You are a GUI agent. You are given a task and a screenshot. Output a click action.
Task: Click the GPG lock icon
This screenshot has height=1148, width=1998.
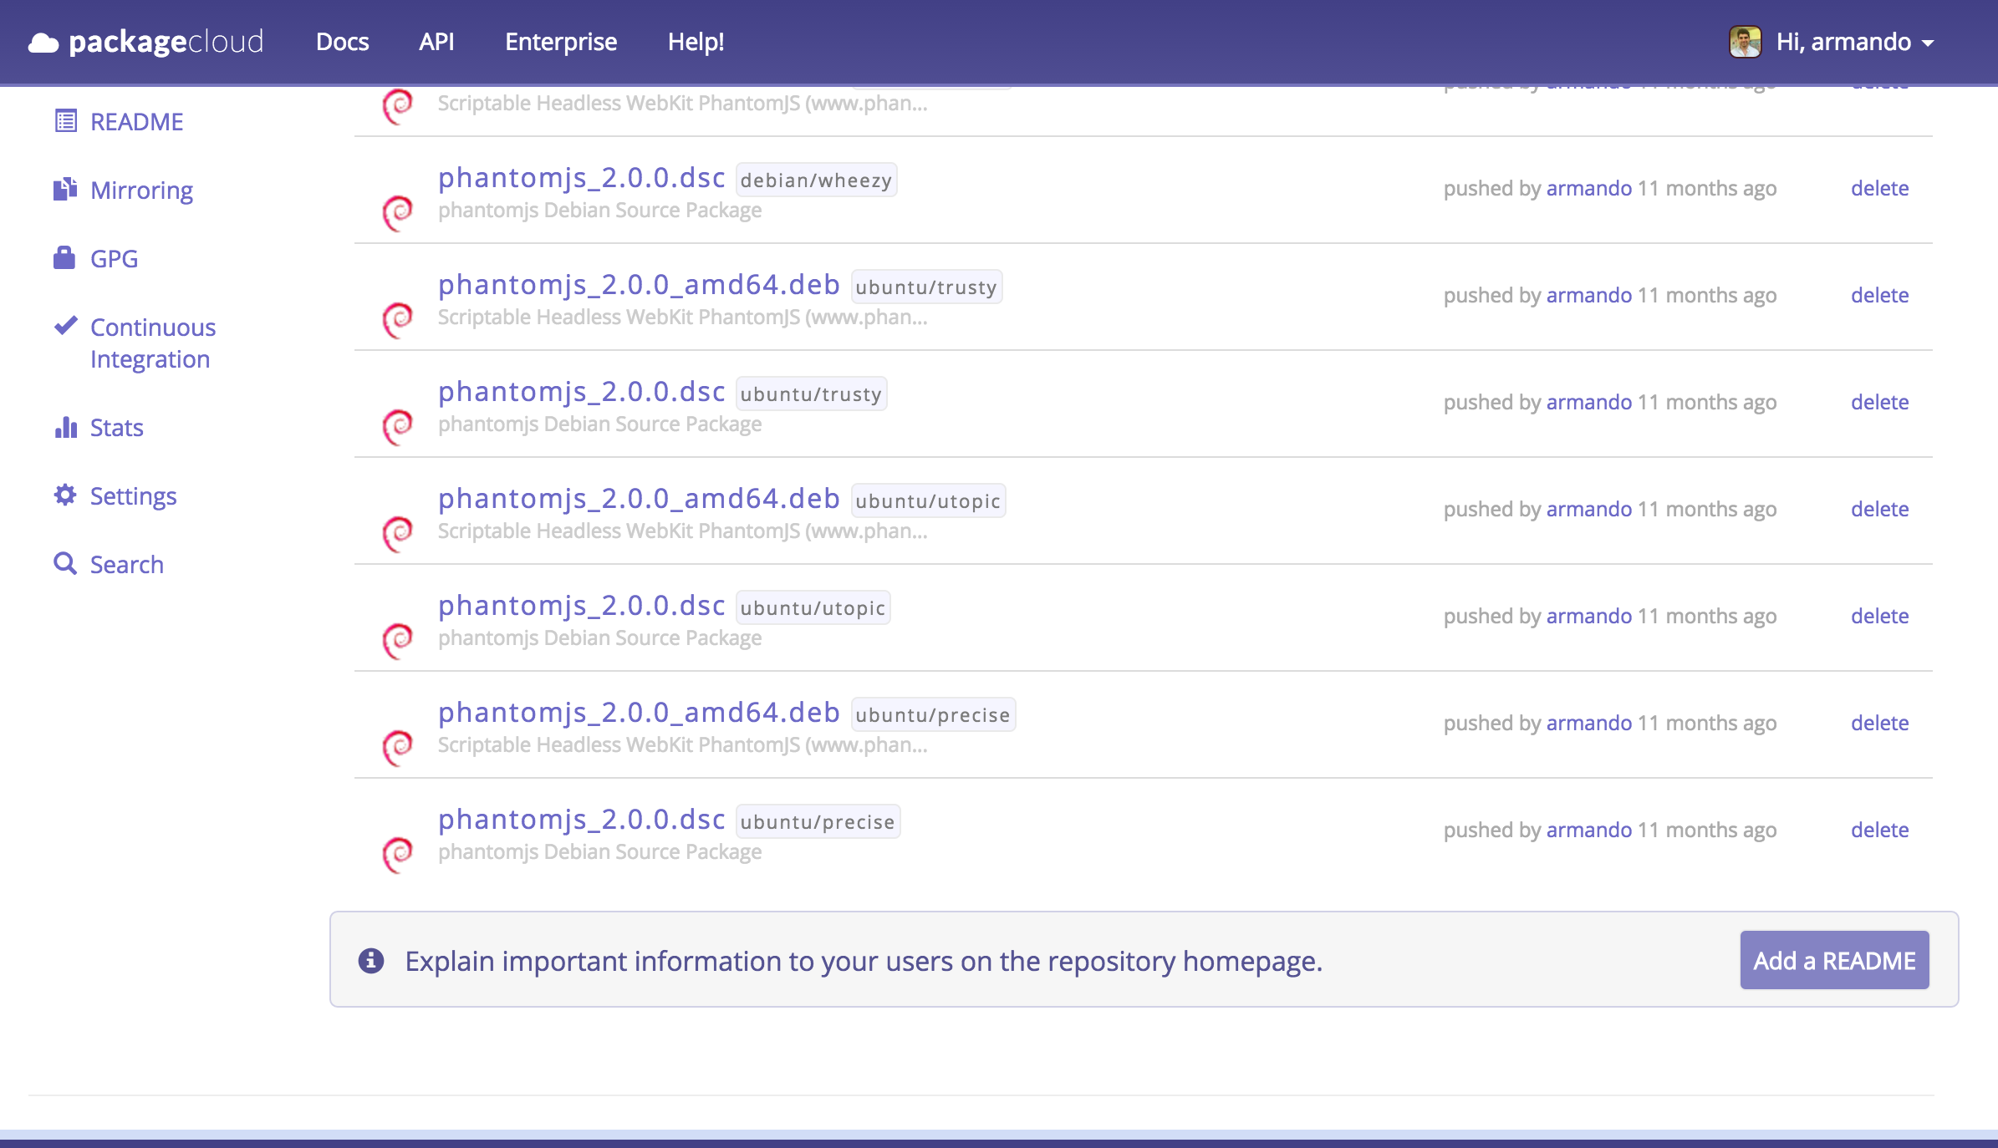64,258
